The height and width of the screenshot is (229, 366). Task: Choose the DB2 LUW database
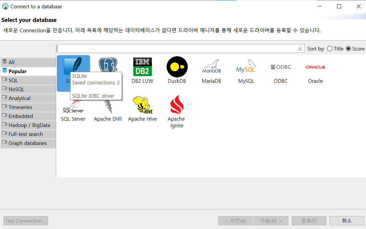[x=142, y=70]
